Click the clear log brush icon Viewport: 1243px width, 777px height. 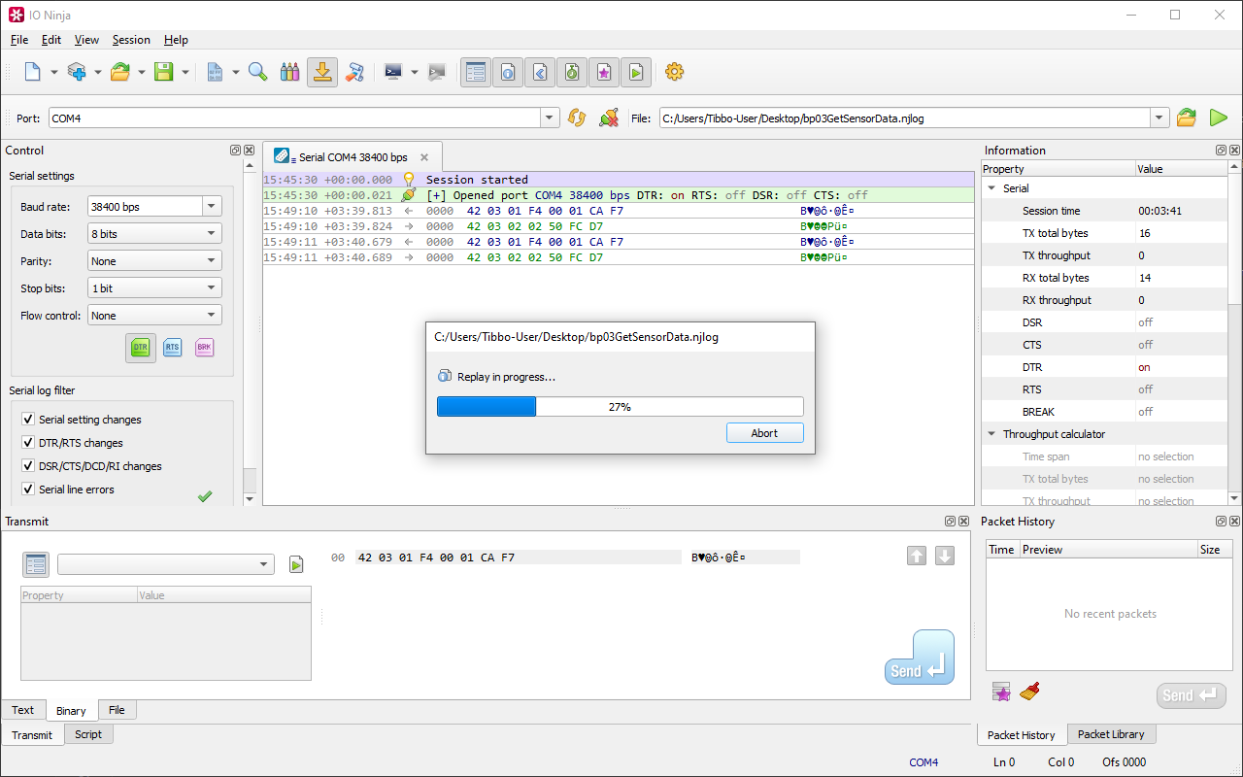pyautogui.click(x=354, y=72)
